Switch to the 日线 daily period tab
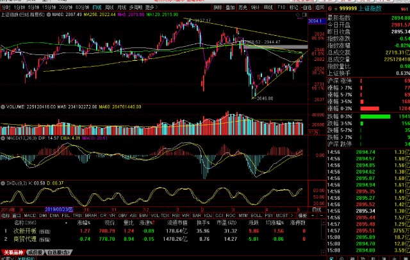The width and height of the screenshot is (410, 260). [97, 7]
